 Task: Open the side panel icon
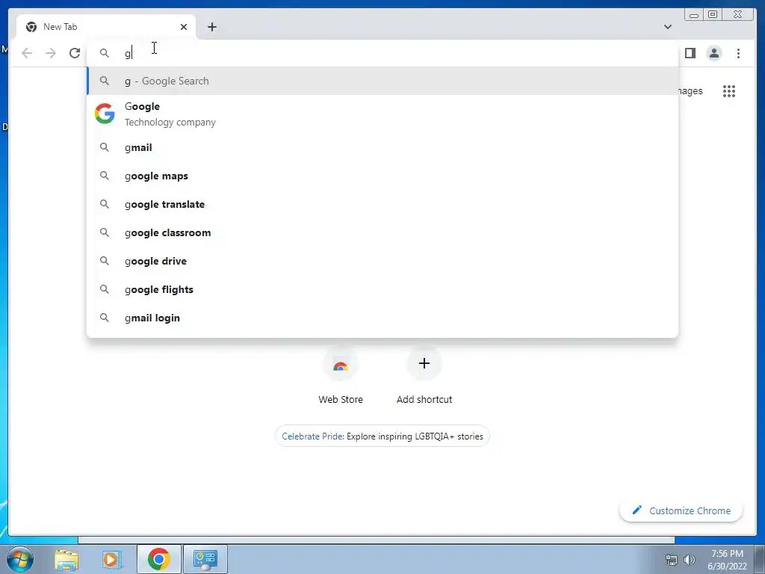click(x=690, y=53)
